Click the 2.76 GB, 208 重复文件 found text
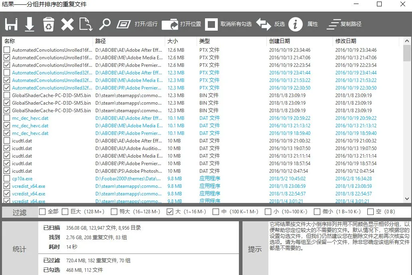The width and height of the screenshot is (412, 275). [x=97, y=237]
